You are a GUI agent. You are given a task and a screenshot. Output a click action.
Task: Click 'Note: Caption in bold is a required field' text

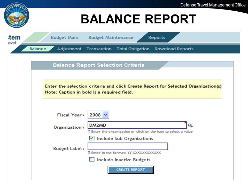[89, 92]
